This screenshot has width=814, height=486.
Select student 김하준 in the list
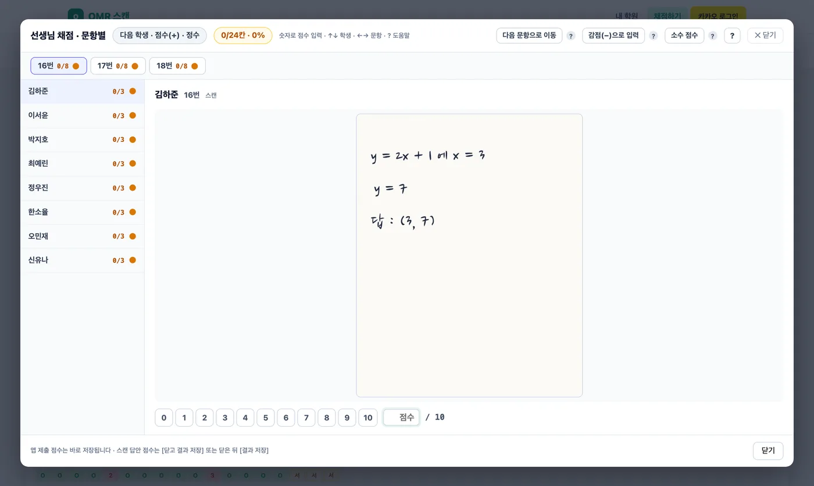(x=82, y=91)
